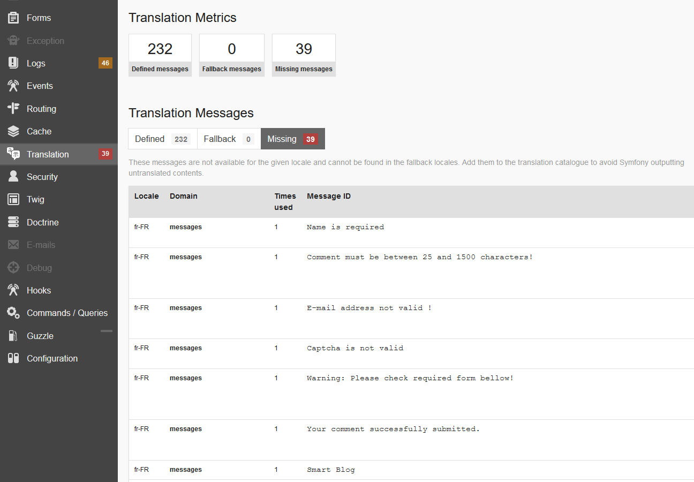Open the Forms menu entry
The width and height of the screenshot is (694, 482).
(x=59, y=18)
